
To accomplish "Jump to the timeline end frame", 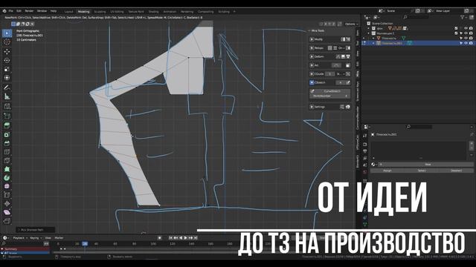I will (x=196, y=238).
